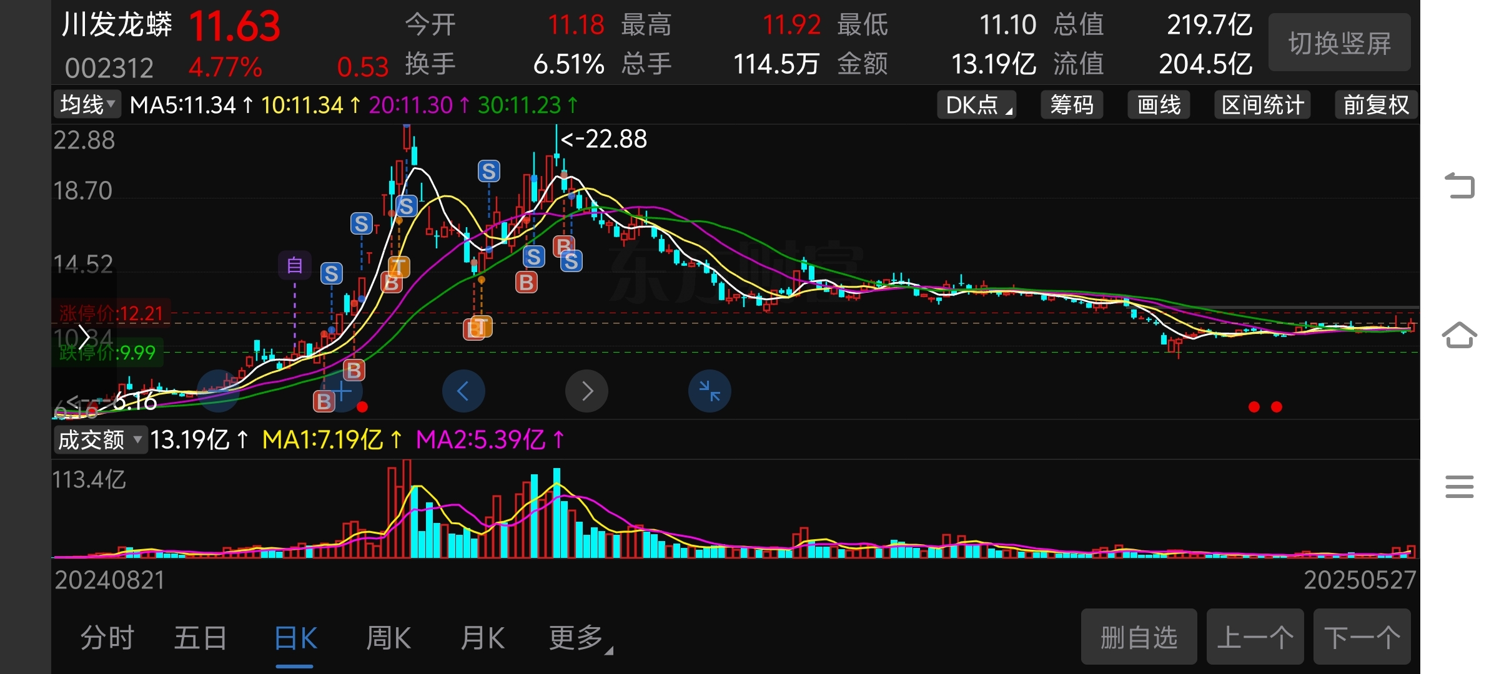Expand the left side panel chevron
The image size is (1499, 674).
tap(84, 338)
